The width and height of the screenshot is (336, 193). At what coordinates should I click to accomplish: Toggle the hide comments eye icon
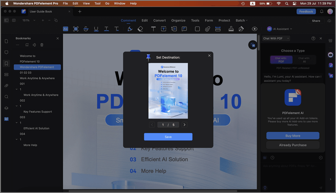click(x=255, y=29)
